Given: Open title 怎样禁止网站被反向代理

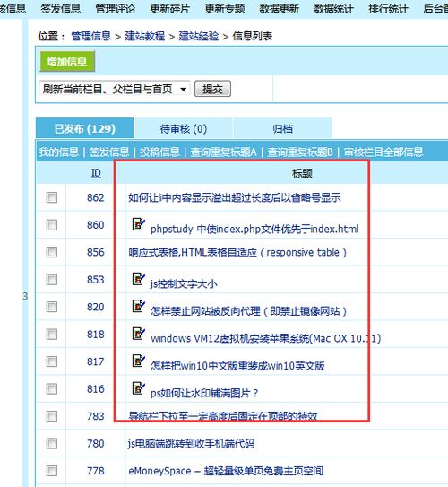Looking at the screenshot, I should [249, 311].
